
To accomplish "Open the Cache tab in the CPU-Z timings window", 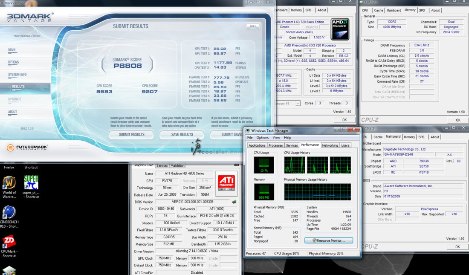I will [378, 10].
